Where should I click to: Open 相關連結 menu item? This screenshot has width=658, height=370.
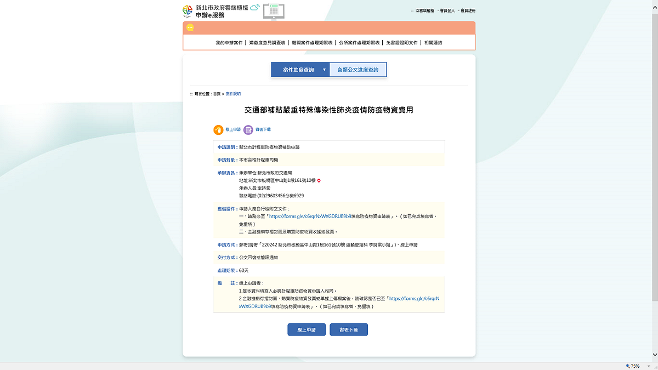(x=433, y=42)
